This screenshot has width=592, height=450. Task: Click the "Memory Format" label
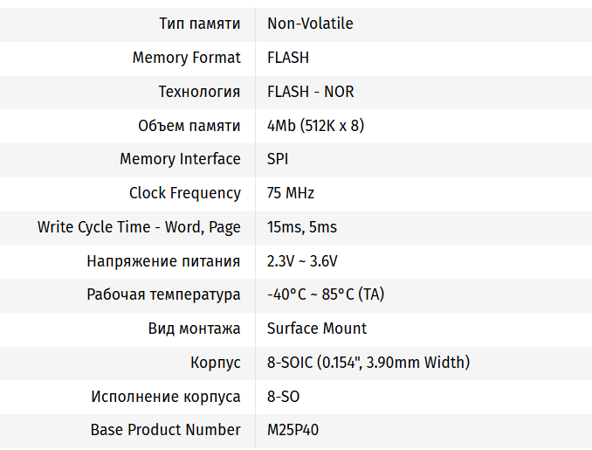[x=186, y=58]
